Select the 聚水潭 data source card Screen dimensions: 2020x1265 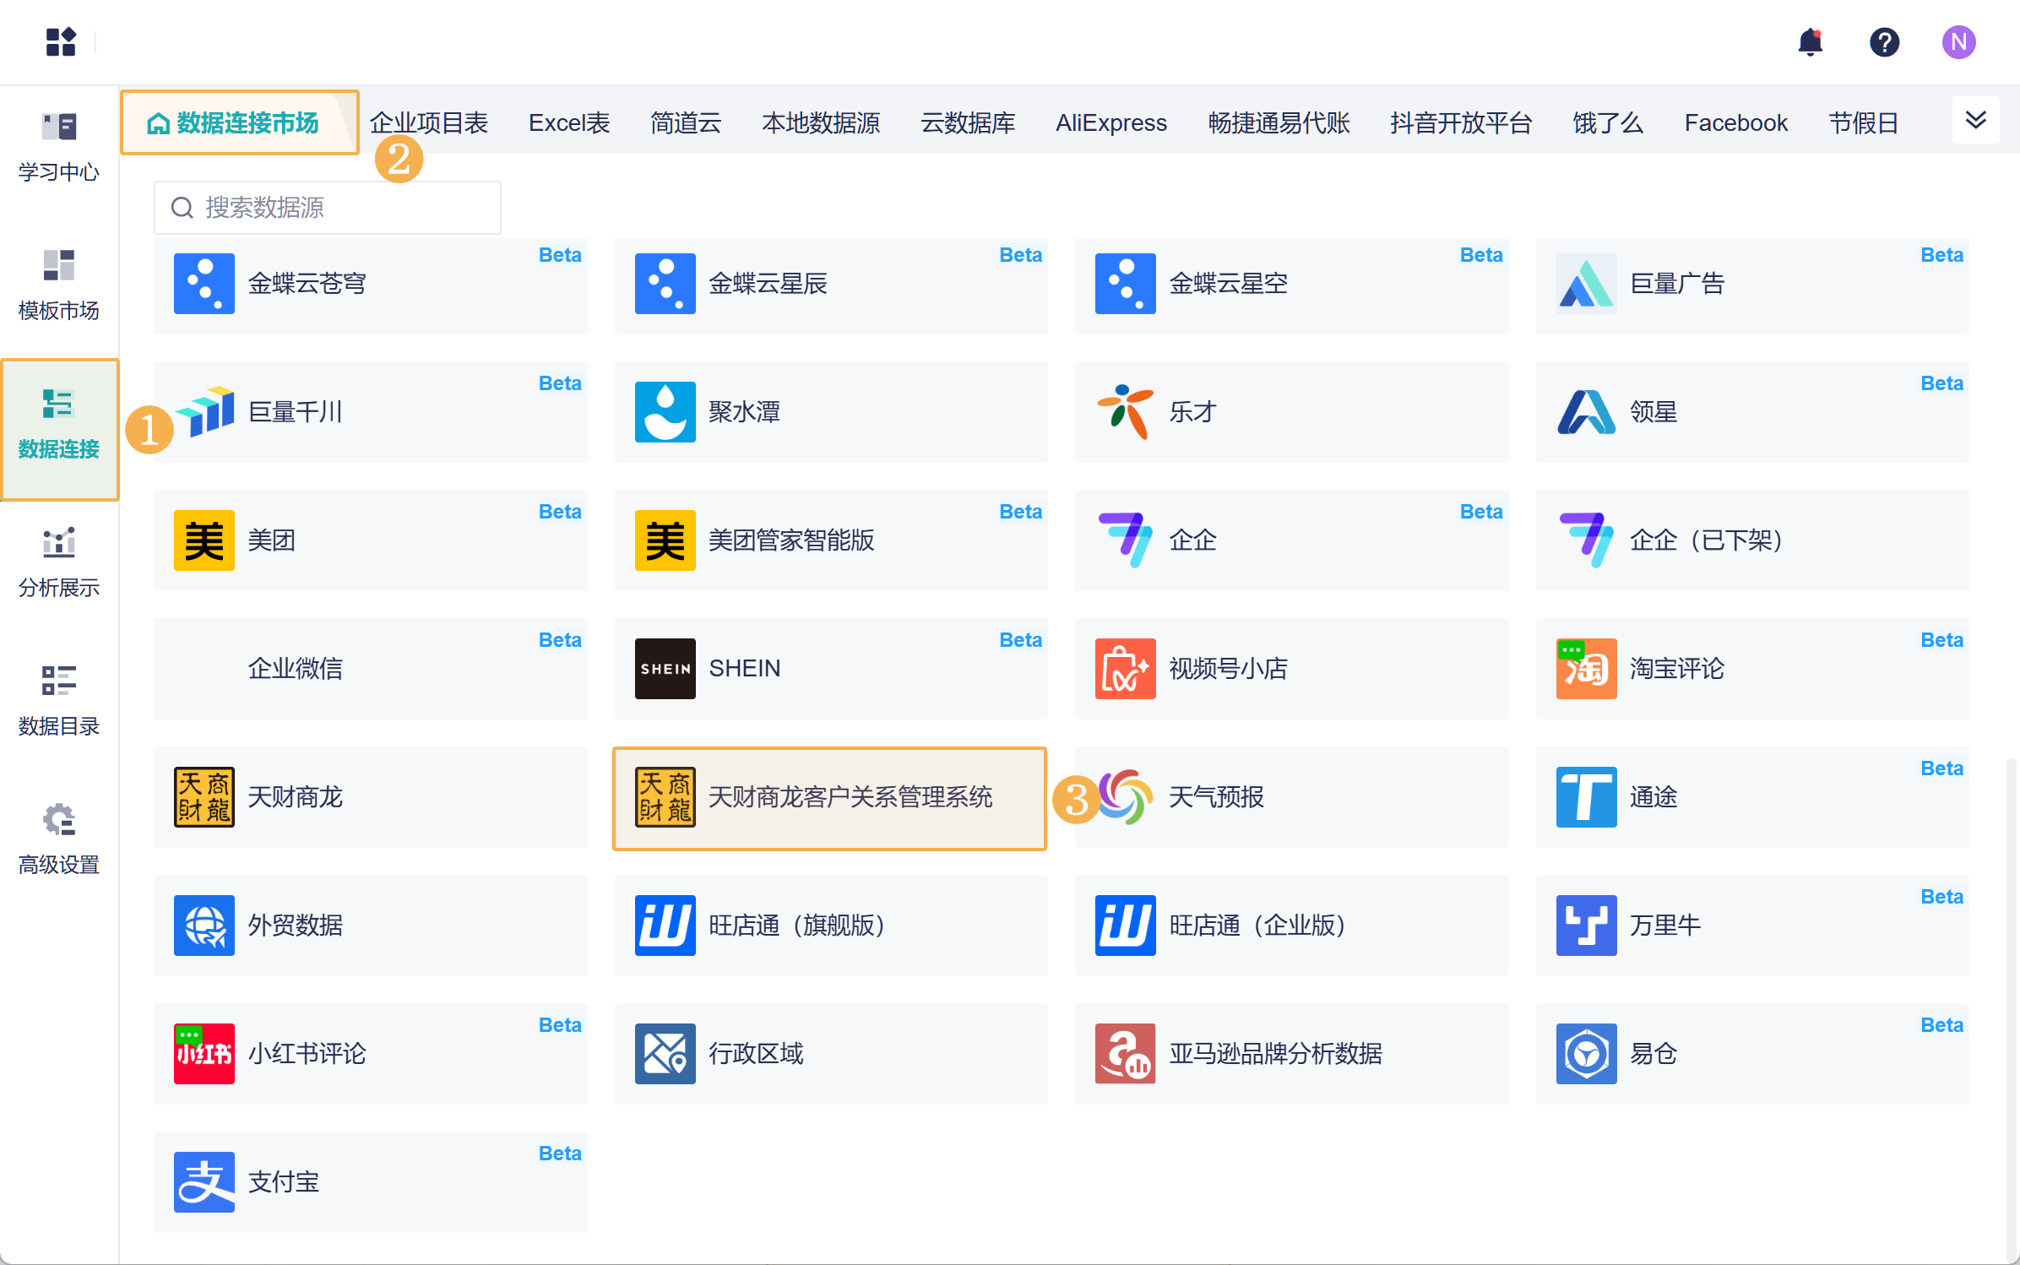(x=831, y=413)
